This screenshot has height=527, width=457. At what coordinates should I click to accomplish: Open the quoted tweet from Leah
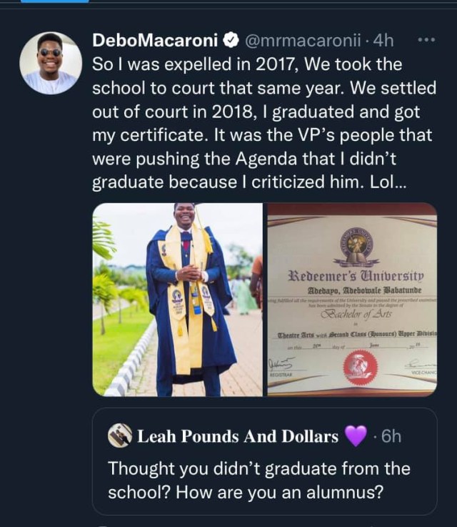264,461
